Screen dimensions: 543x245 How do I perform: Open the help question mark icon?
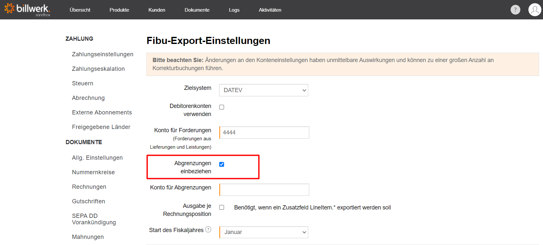pos(515,10)
